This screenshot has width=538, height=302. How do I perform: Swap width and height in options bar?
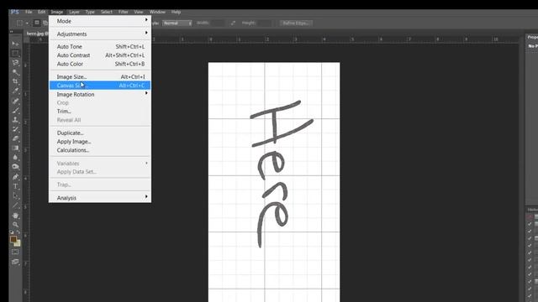tap(233, 23)
